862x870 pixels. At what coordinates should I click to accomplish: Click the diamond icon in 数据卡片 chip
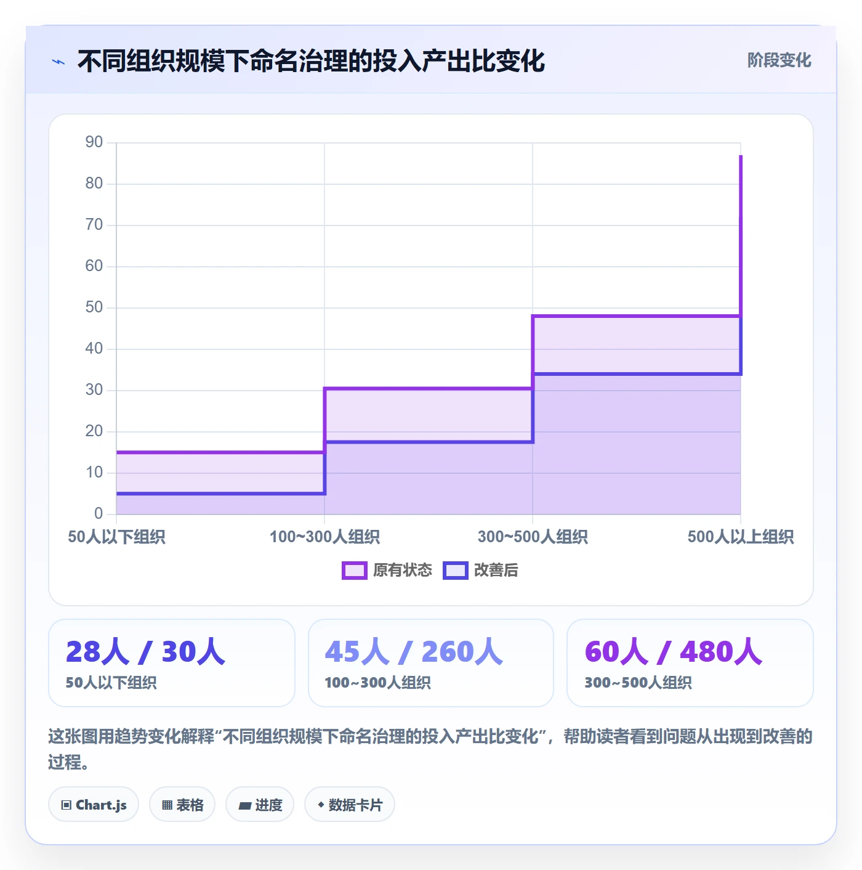coord(321,805)
